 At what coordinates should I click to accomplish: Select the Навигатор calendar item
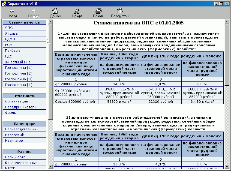tap(24, 141)
